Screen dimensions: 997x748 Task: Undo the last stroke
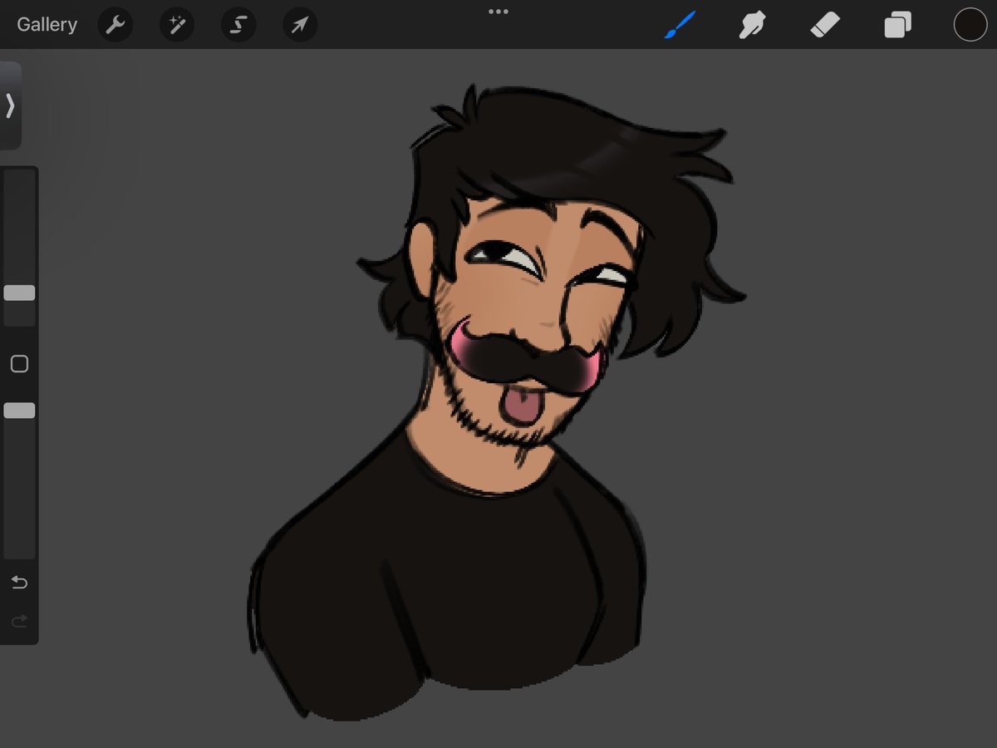click(19, 583)
